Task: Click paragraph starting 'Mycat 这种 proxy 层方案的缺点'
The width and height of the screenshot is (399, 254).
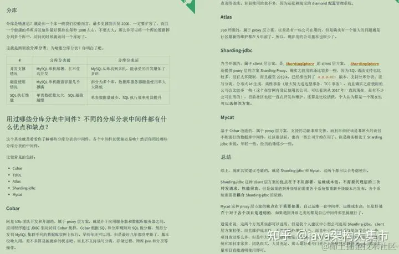Action: 301,210
